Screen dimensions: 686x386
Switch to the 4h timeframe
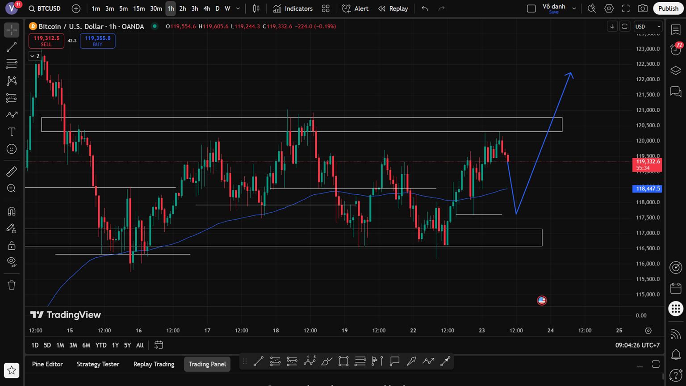coord(207,8)
